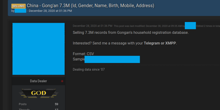Click the post timestamp above the message
Viewport: 220px width, 110px height.
[x=92, y=26]
